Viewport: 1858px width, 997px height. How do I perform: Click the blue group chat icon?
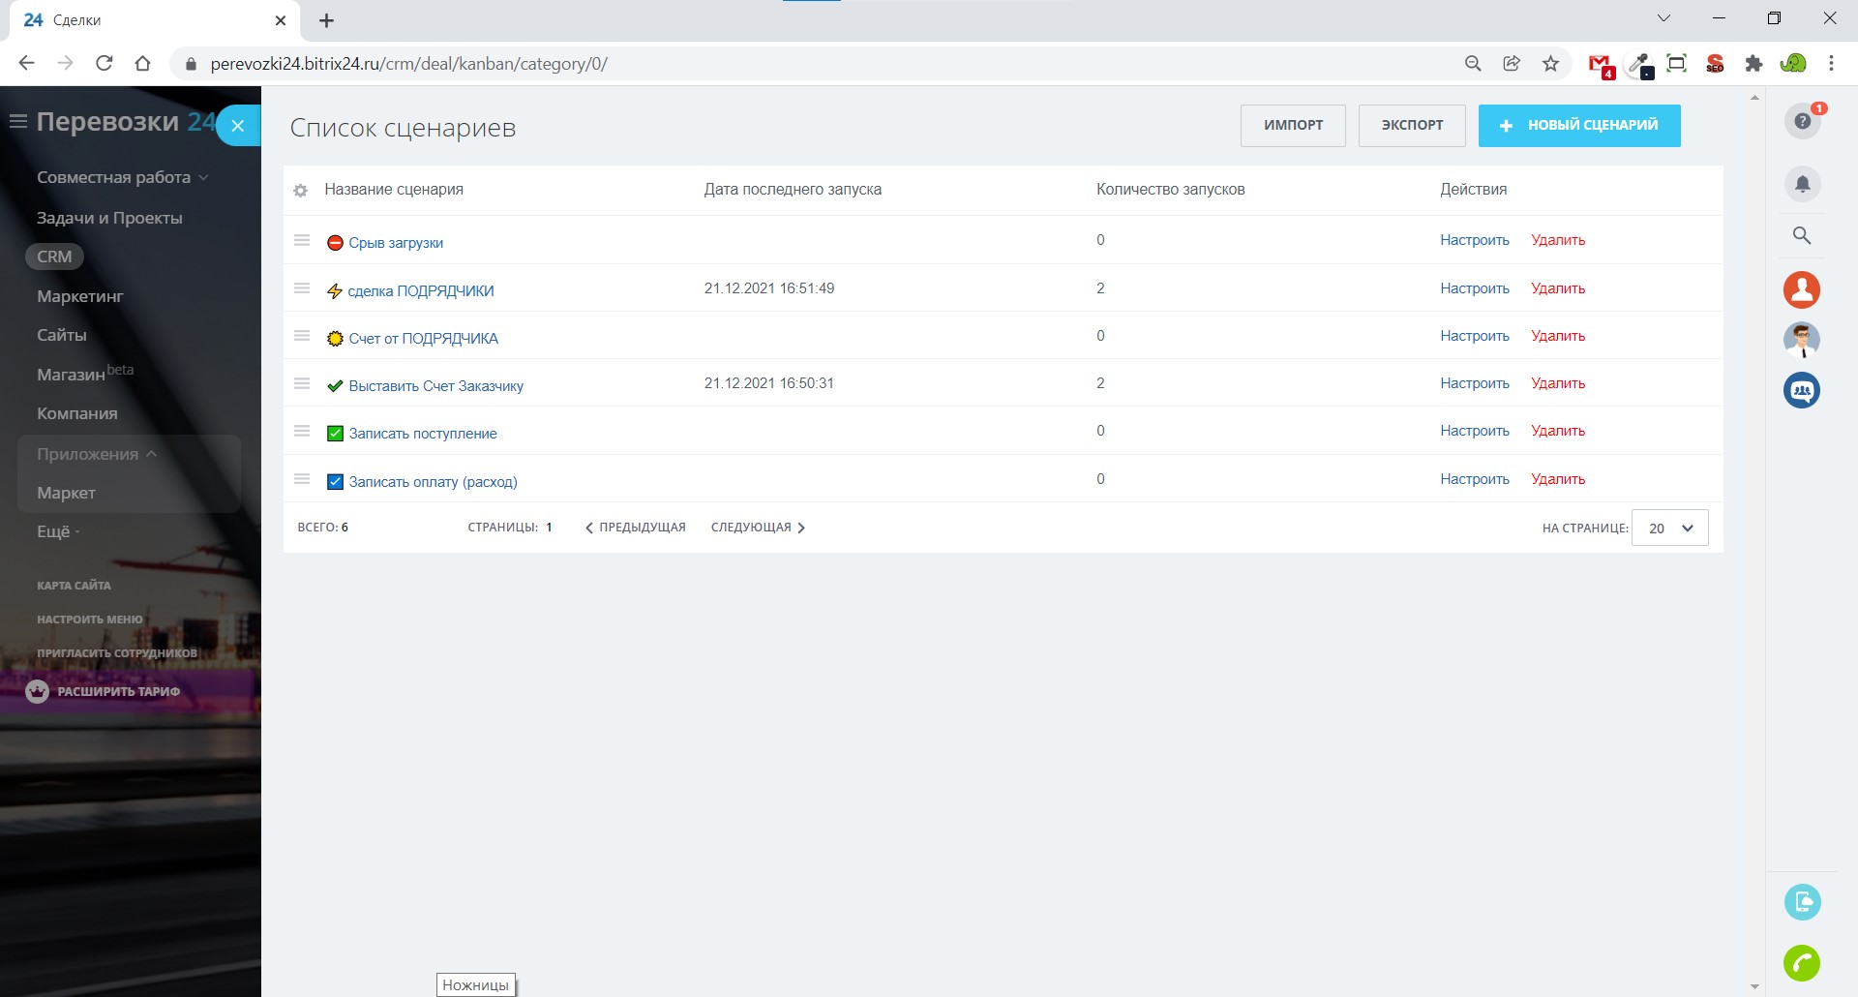(x=1802, y=390)
